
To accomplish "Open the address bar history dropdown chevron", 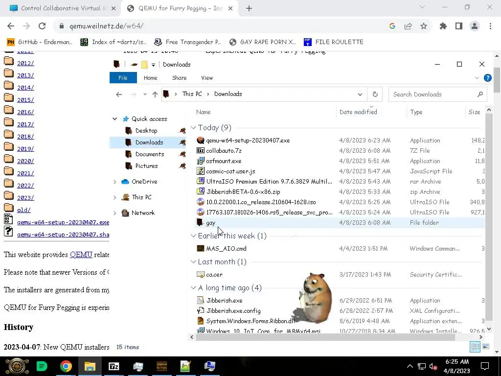I will [360, 94].
